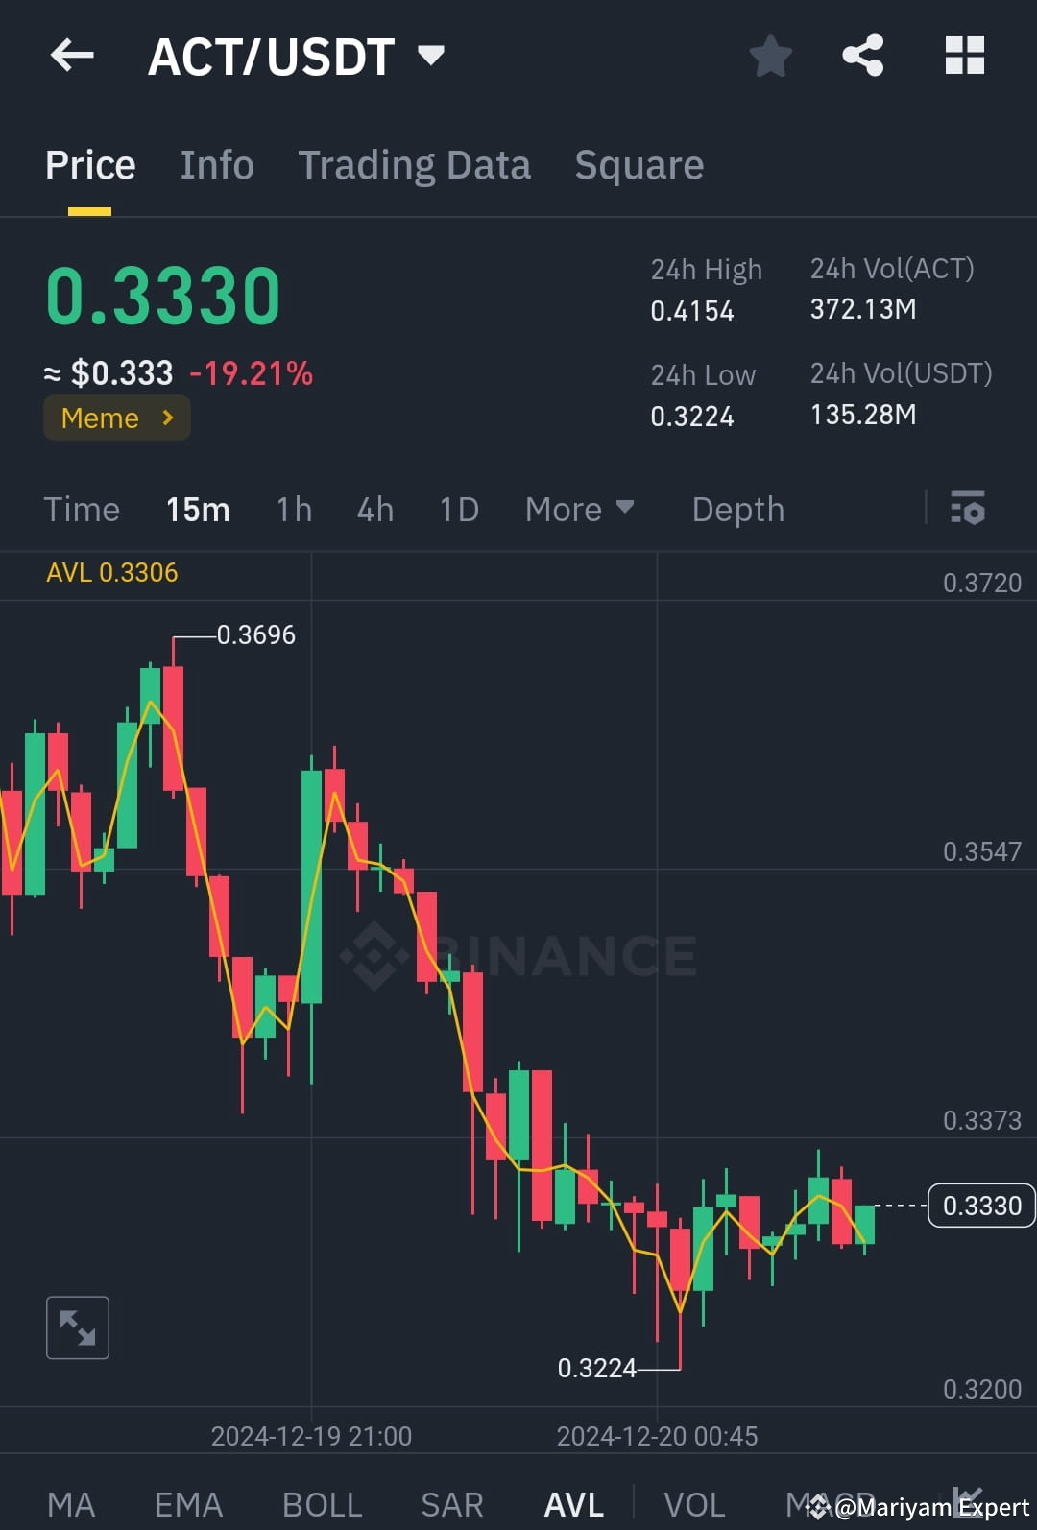The height and width of the screenshot is (1530, 1037).
Task: Select the 1D timeframe
Action: [458, 509]
